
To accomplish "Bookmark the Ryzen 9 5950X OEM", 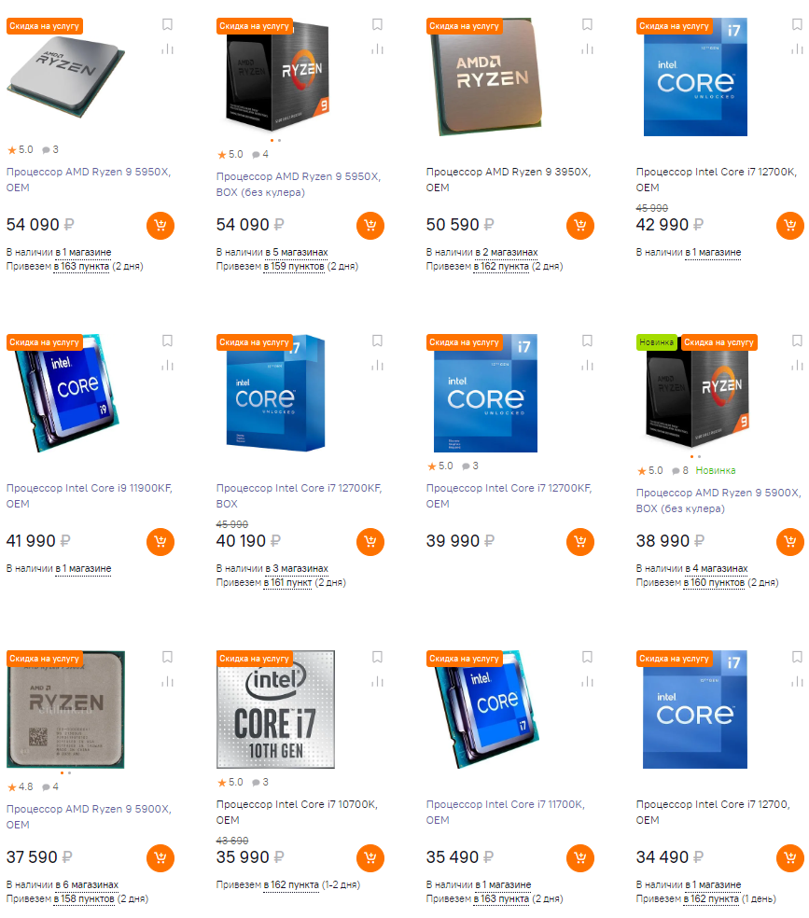I will (167, 24).
